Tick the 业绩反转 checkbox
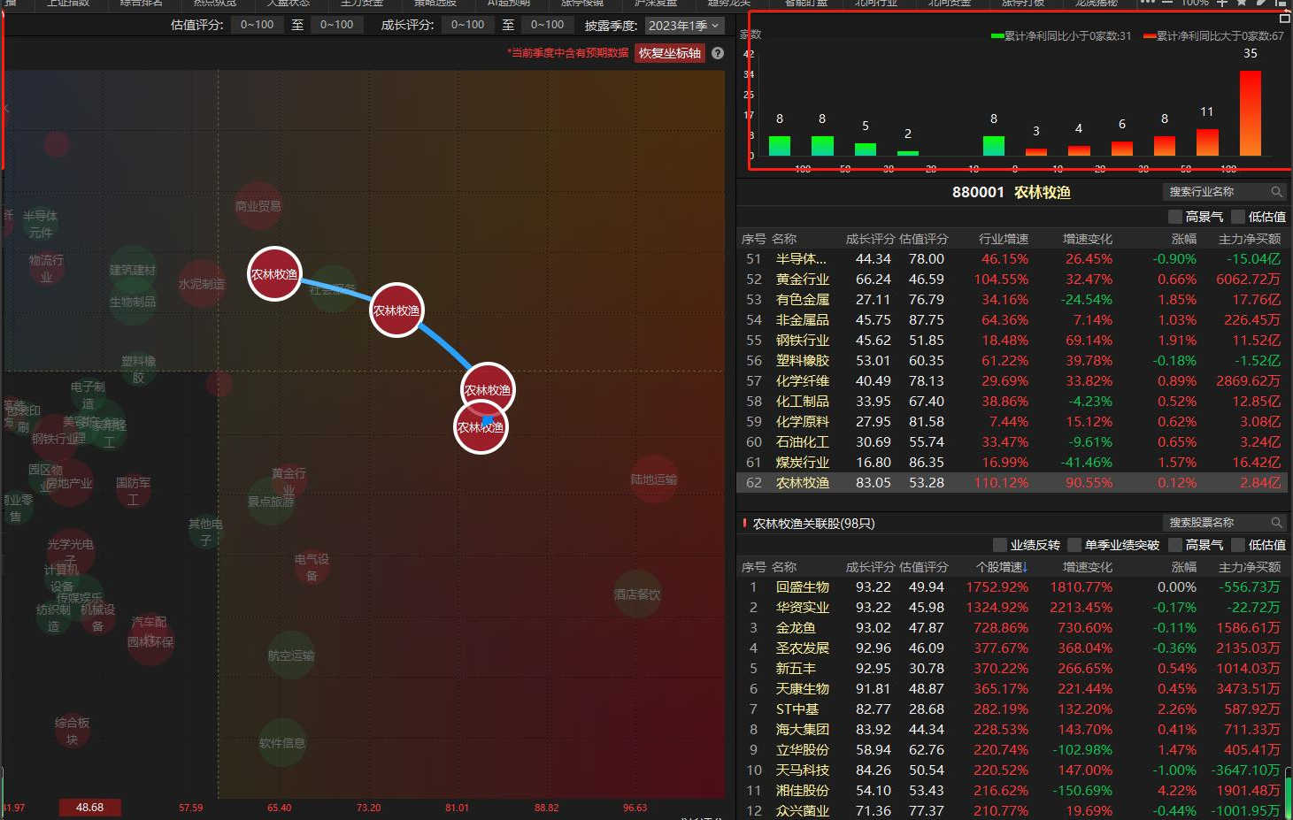The image size is (1293, 820). [1000, 545]
